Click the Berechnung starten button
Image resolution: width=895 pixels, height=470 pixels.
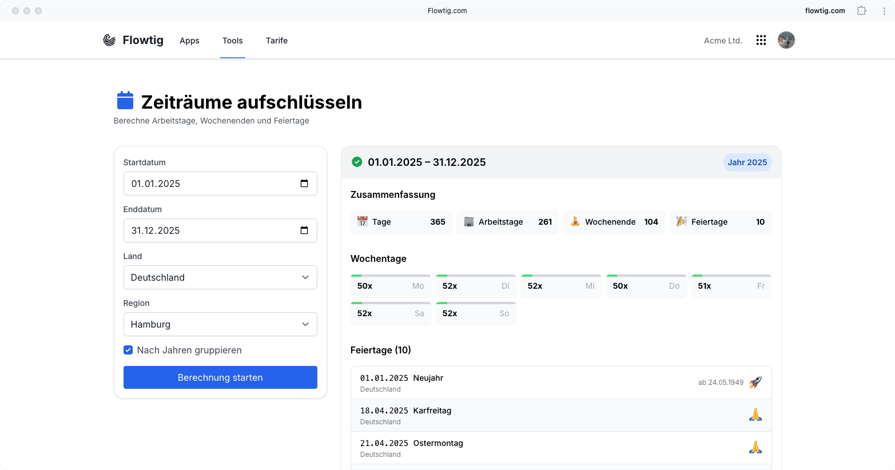(x=220, y=377)
